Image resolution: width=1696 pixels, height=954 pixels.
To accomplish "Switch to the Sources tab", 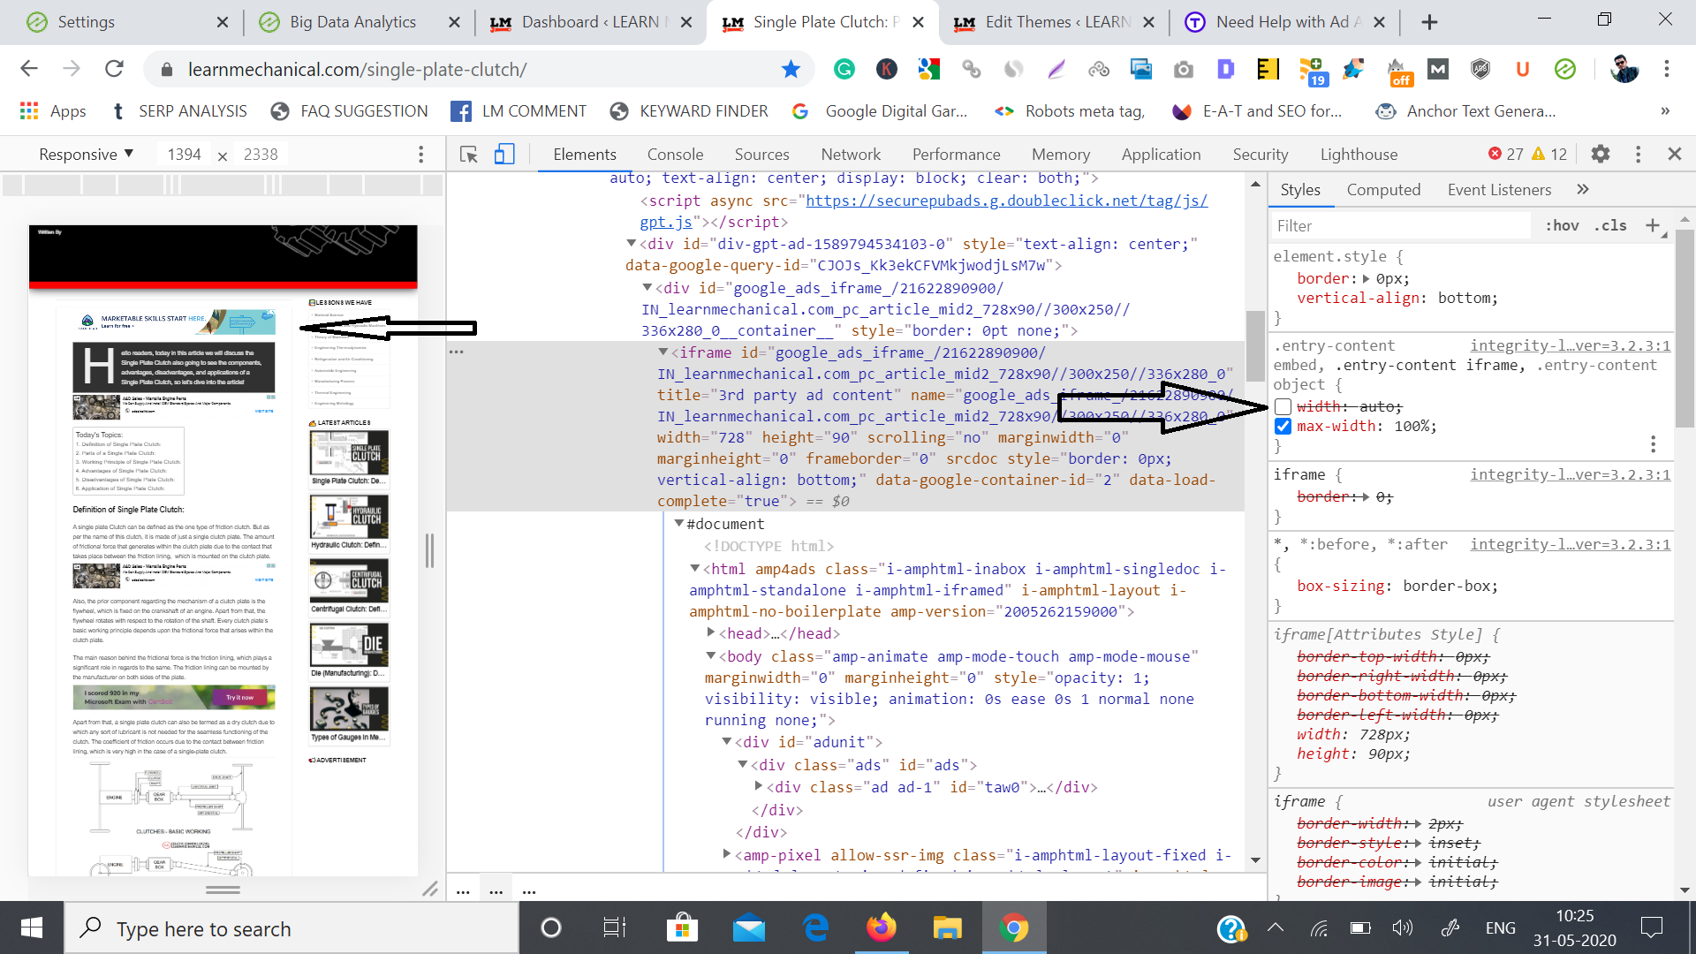I will pos(761,155).
